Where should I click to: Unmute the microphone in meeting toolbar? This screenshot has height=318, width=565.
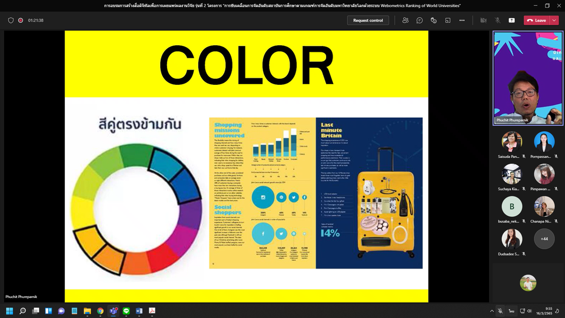coord(497,20)
